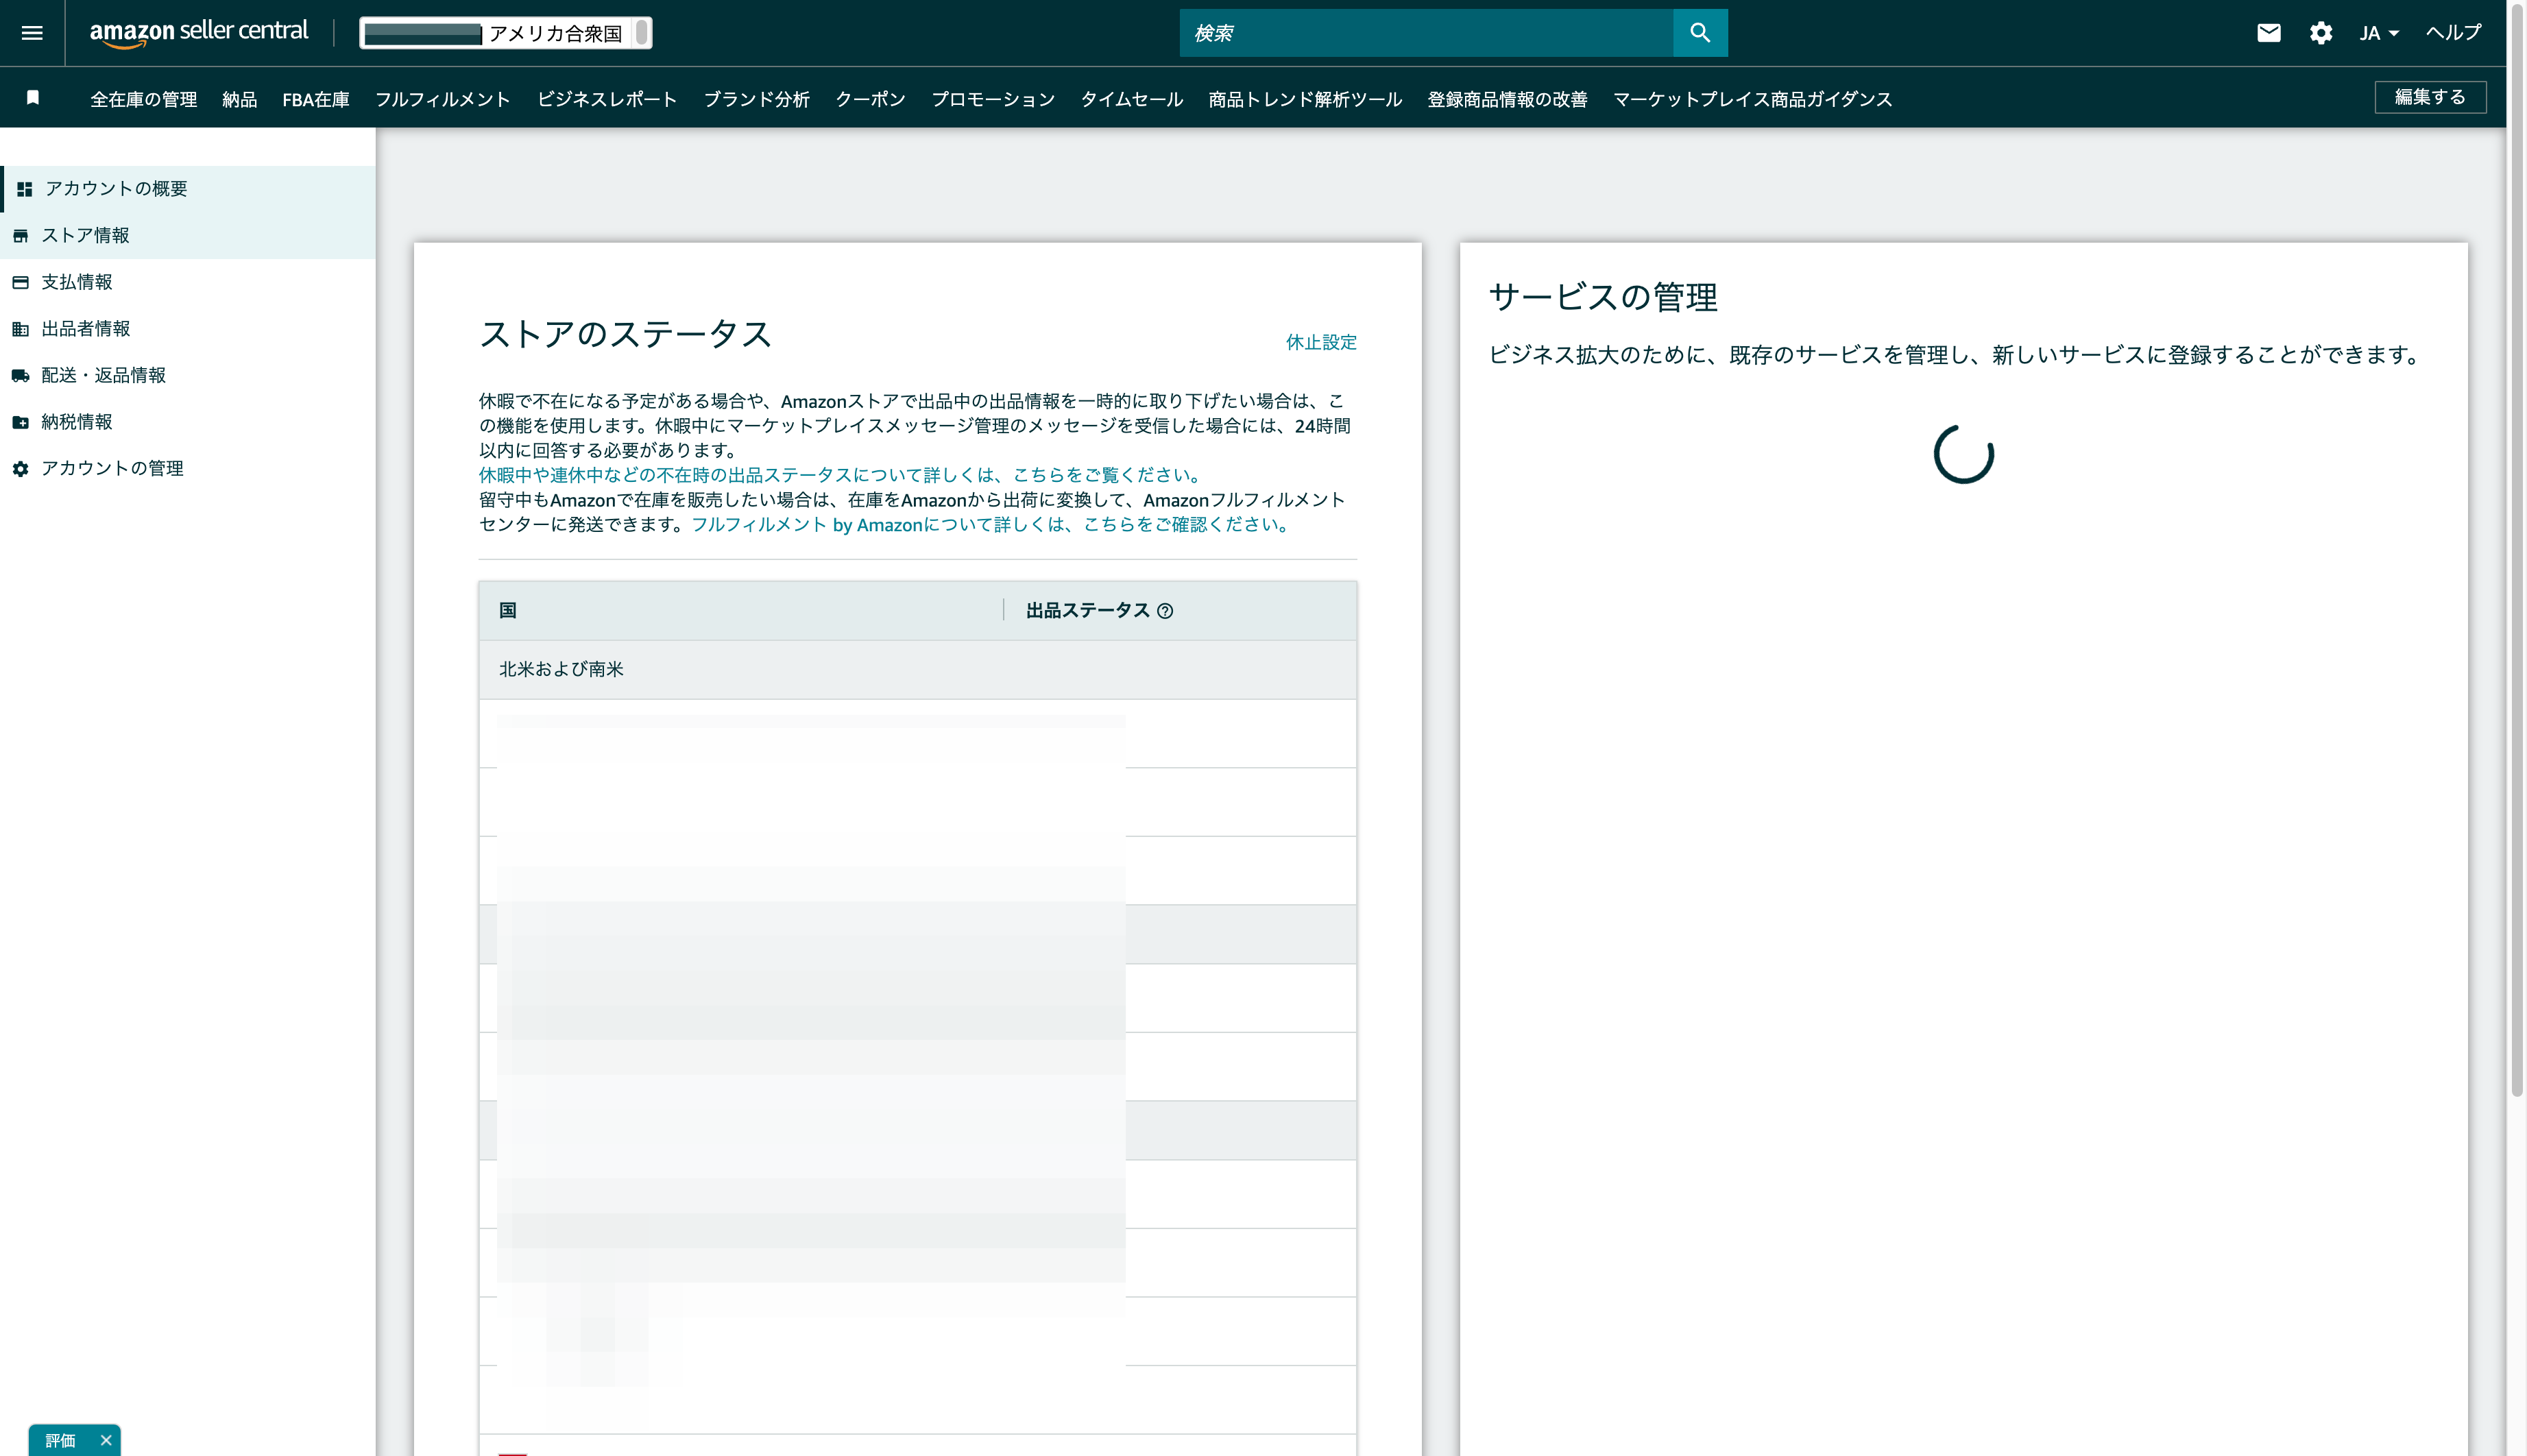The image size is (2527, 1456).
Task: Click the Amazon Seller Central logo
Action: (199, 32)
